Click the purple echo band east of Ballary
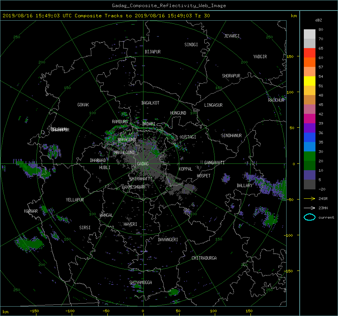338x316 pixels. (266, 186)
